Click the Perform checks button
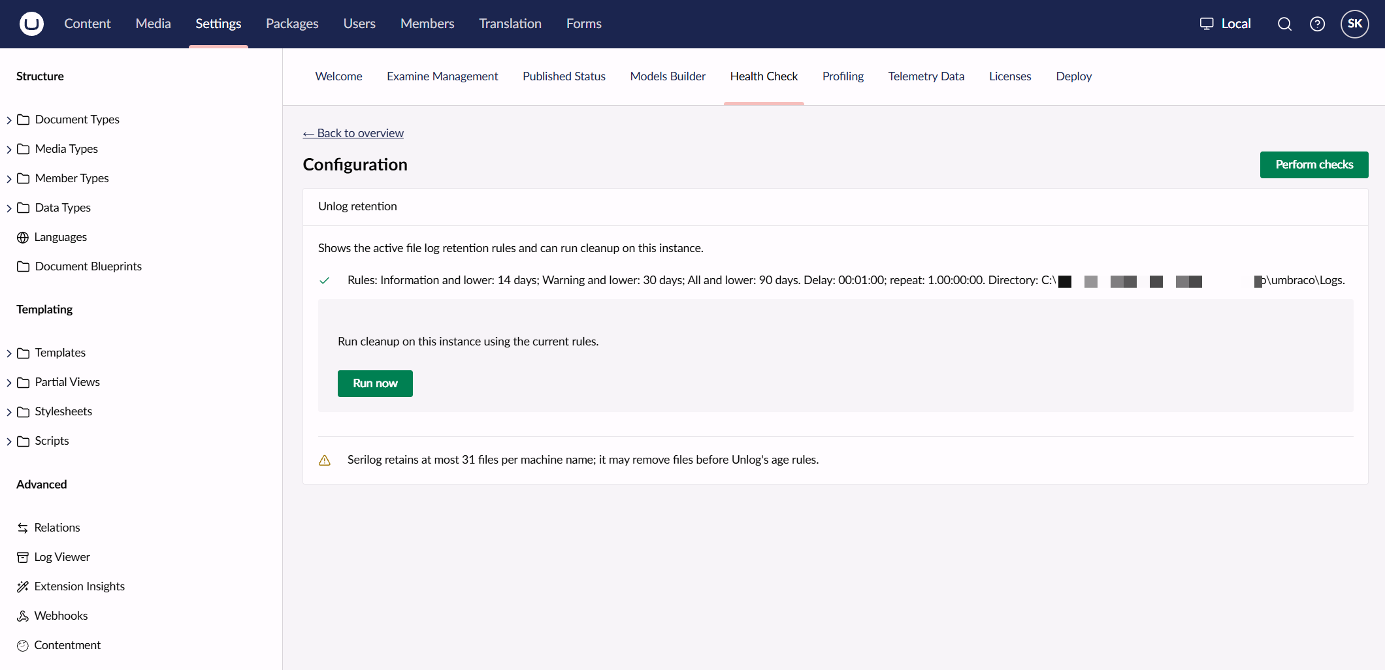The image size is (1385, 670). point(1314,165)
